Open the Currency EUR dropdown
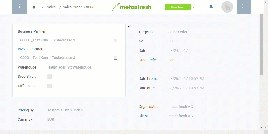This screenshot has width=268, height=134. point(51,119)
